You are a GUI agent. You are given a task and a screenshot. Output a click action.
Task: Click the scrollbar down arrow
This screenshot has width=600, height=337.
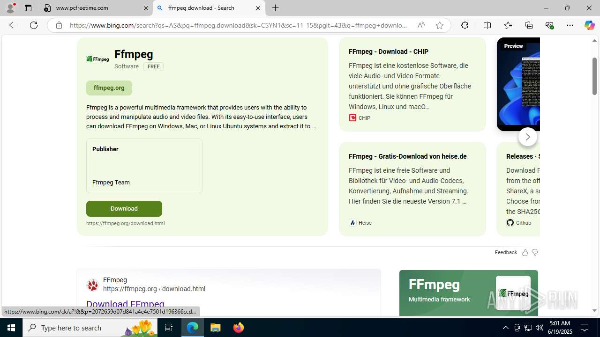pyautogui.click(x=594, y=310)
